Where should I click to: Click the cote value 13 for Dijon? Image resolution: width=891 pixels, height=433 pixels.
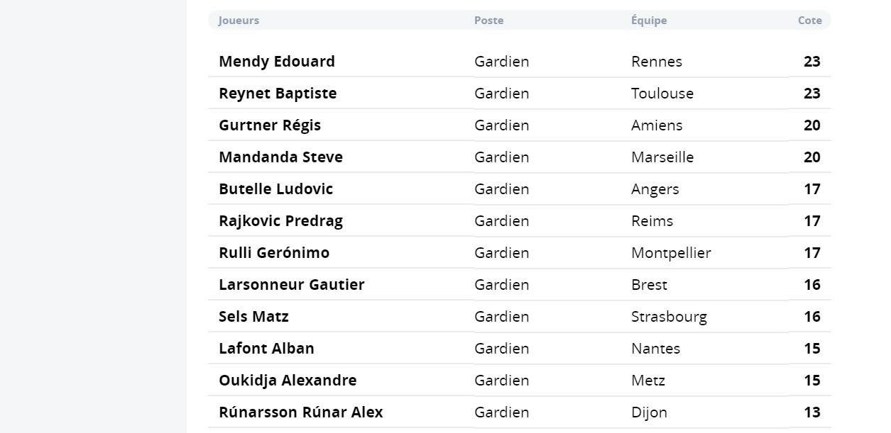811,412
